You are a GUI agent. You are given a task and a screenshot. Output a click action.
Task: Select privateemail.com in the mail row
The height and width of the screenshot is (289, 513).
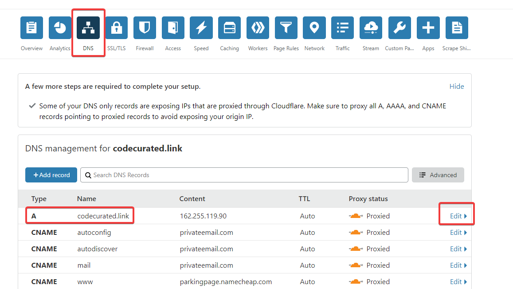click(x=207, y=265)
